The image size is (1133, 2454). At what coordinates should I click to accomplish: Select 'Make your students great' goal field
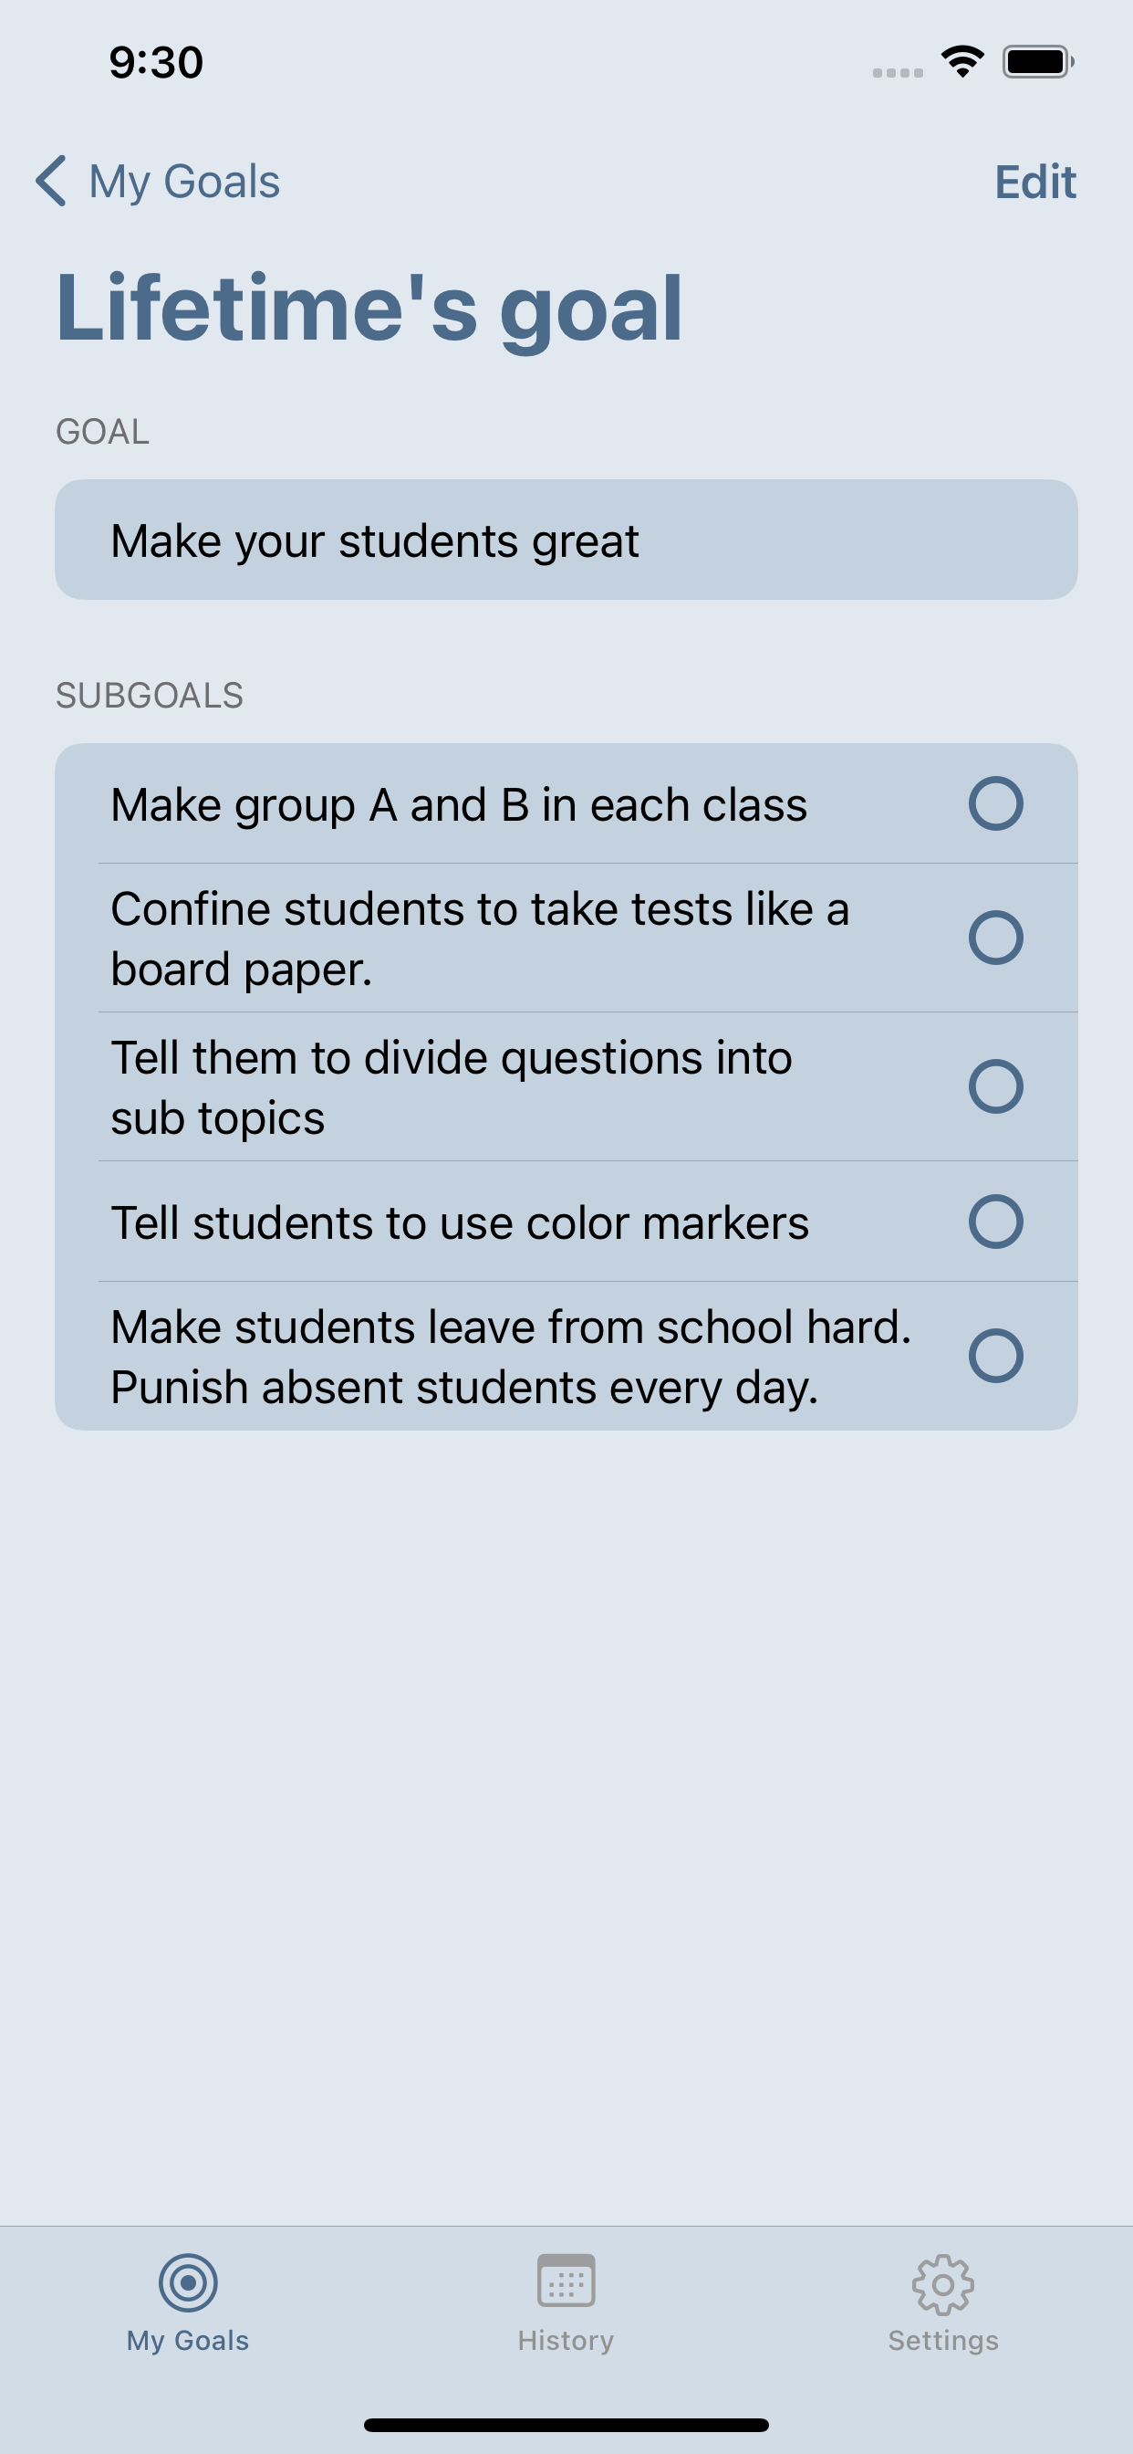[x=566, y=540]
